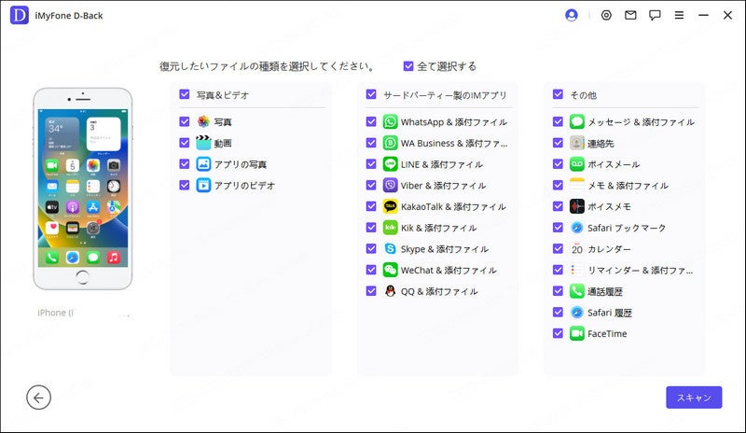Click the Safari 履歴 icon
The height and width of the screenshot is (433, 746).
pos(576,312)
